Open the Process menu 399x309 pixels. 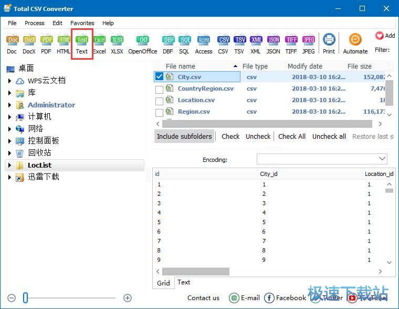34,23
